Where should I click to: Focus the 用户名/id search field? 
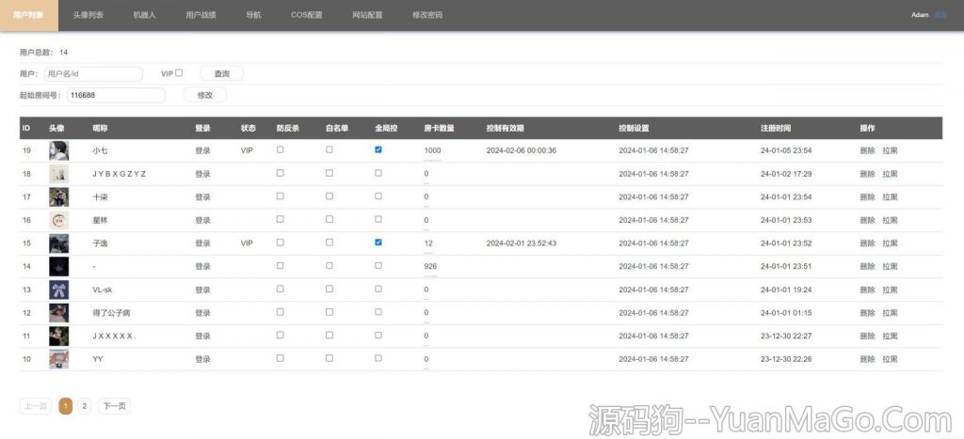coord(93,73)
